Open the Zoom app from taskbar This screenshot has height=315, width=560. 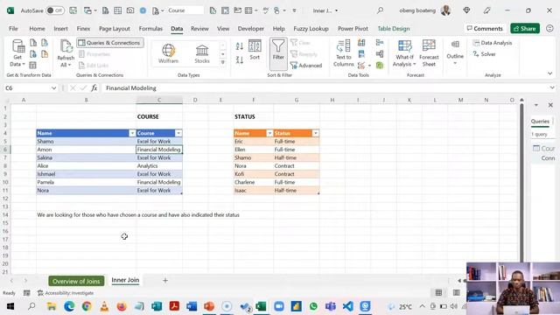[278, 306]
